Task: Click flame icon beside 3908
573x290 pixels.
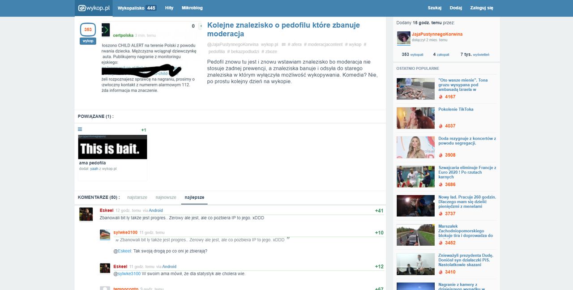Action: coord(440,155)
